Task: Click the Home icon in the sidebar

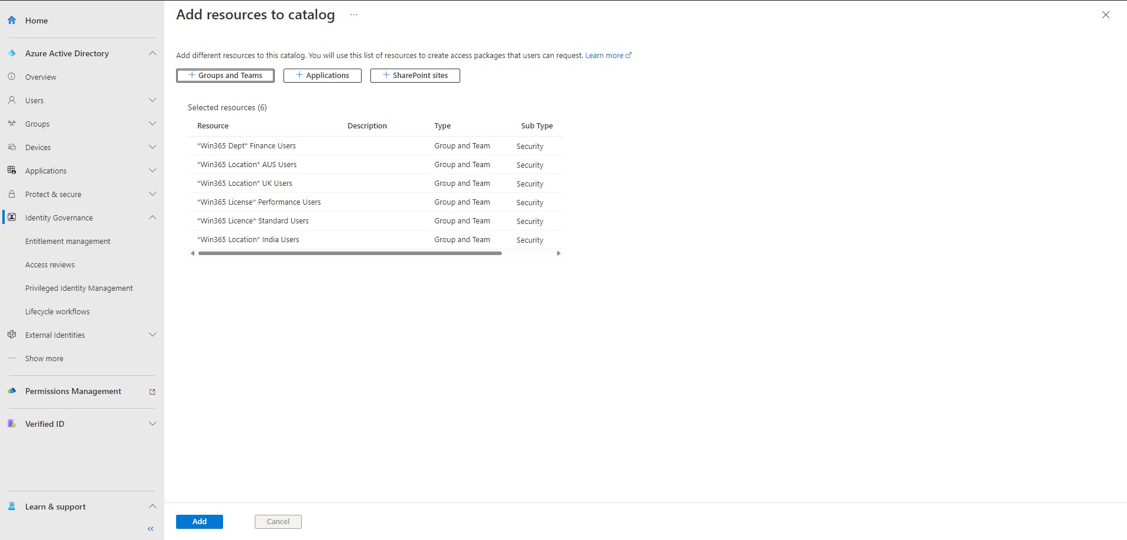Action: pyautogui.click(x=11, y=20)
